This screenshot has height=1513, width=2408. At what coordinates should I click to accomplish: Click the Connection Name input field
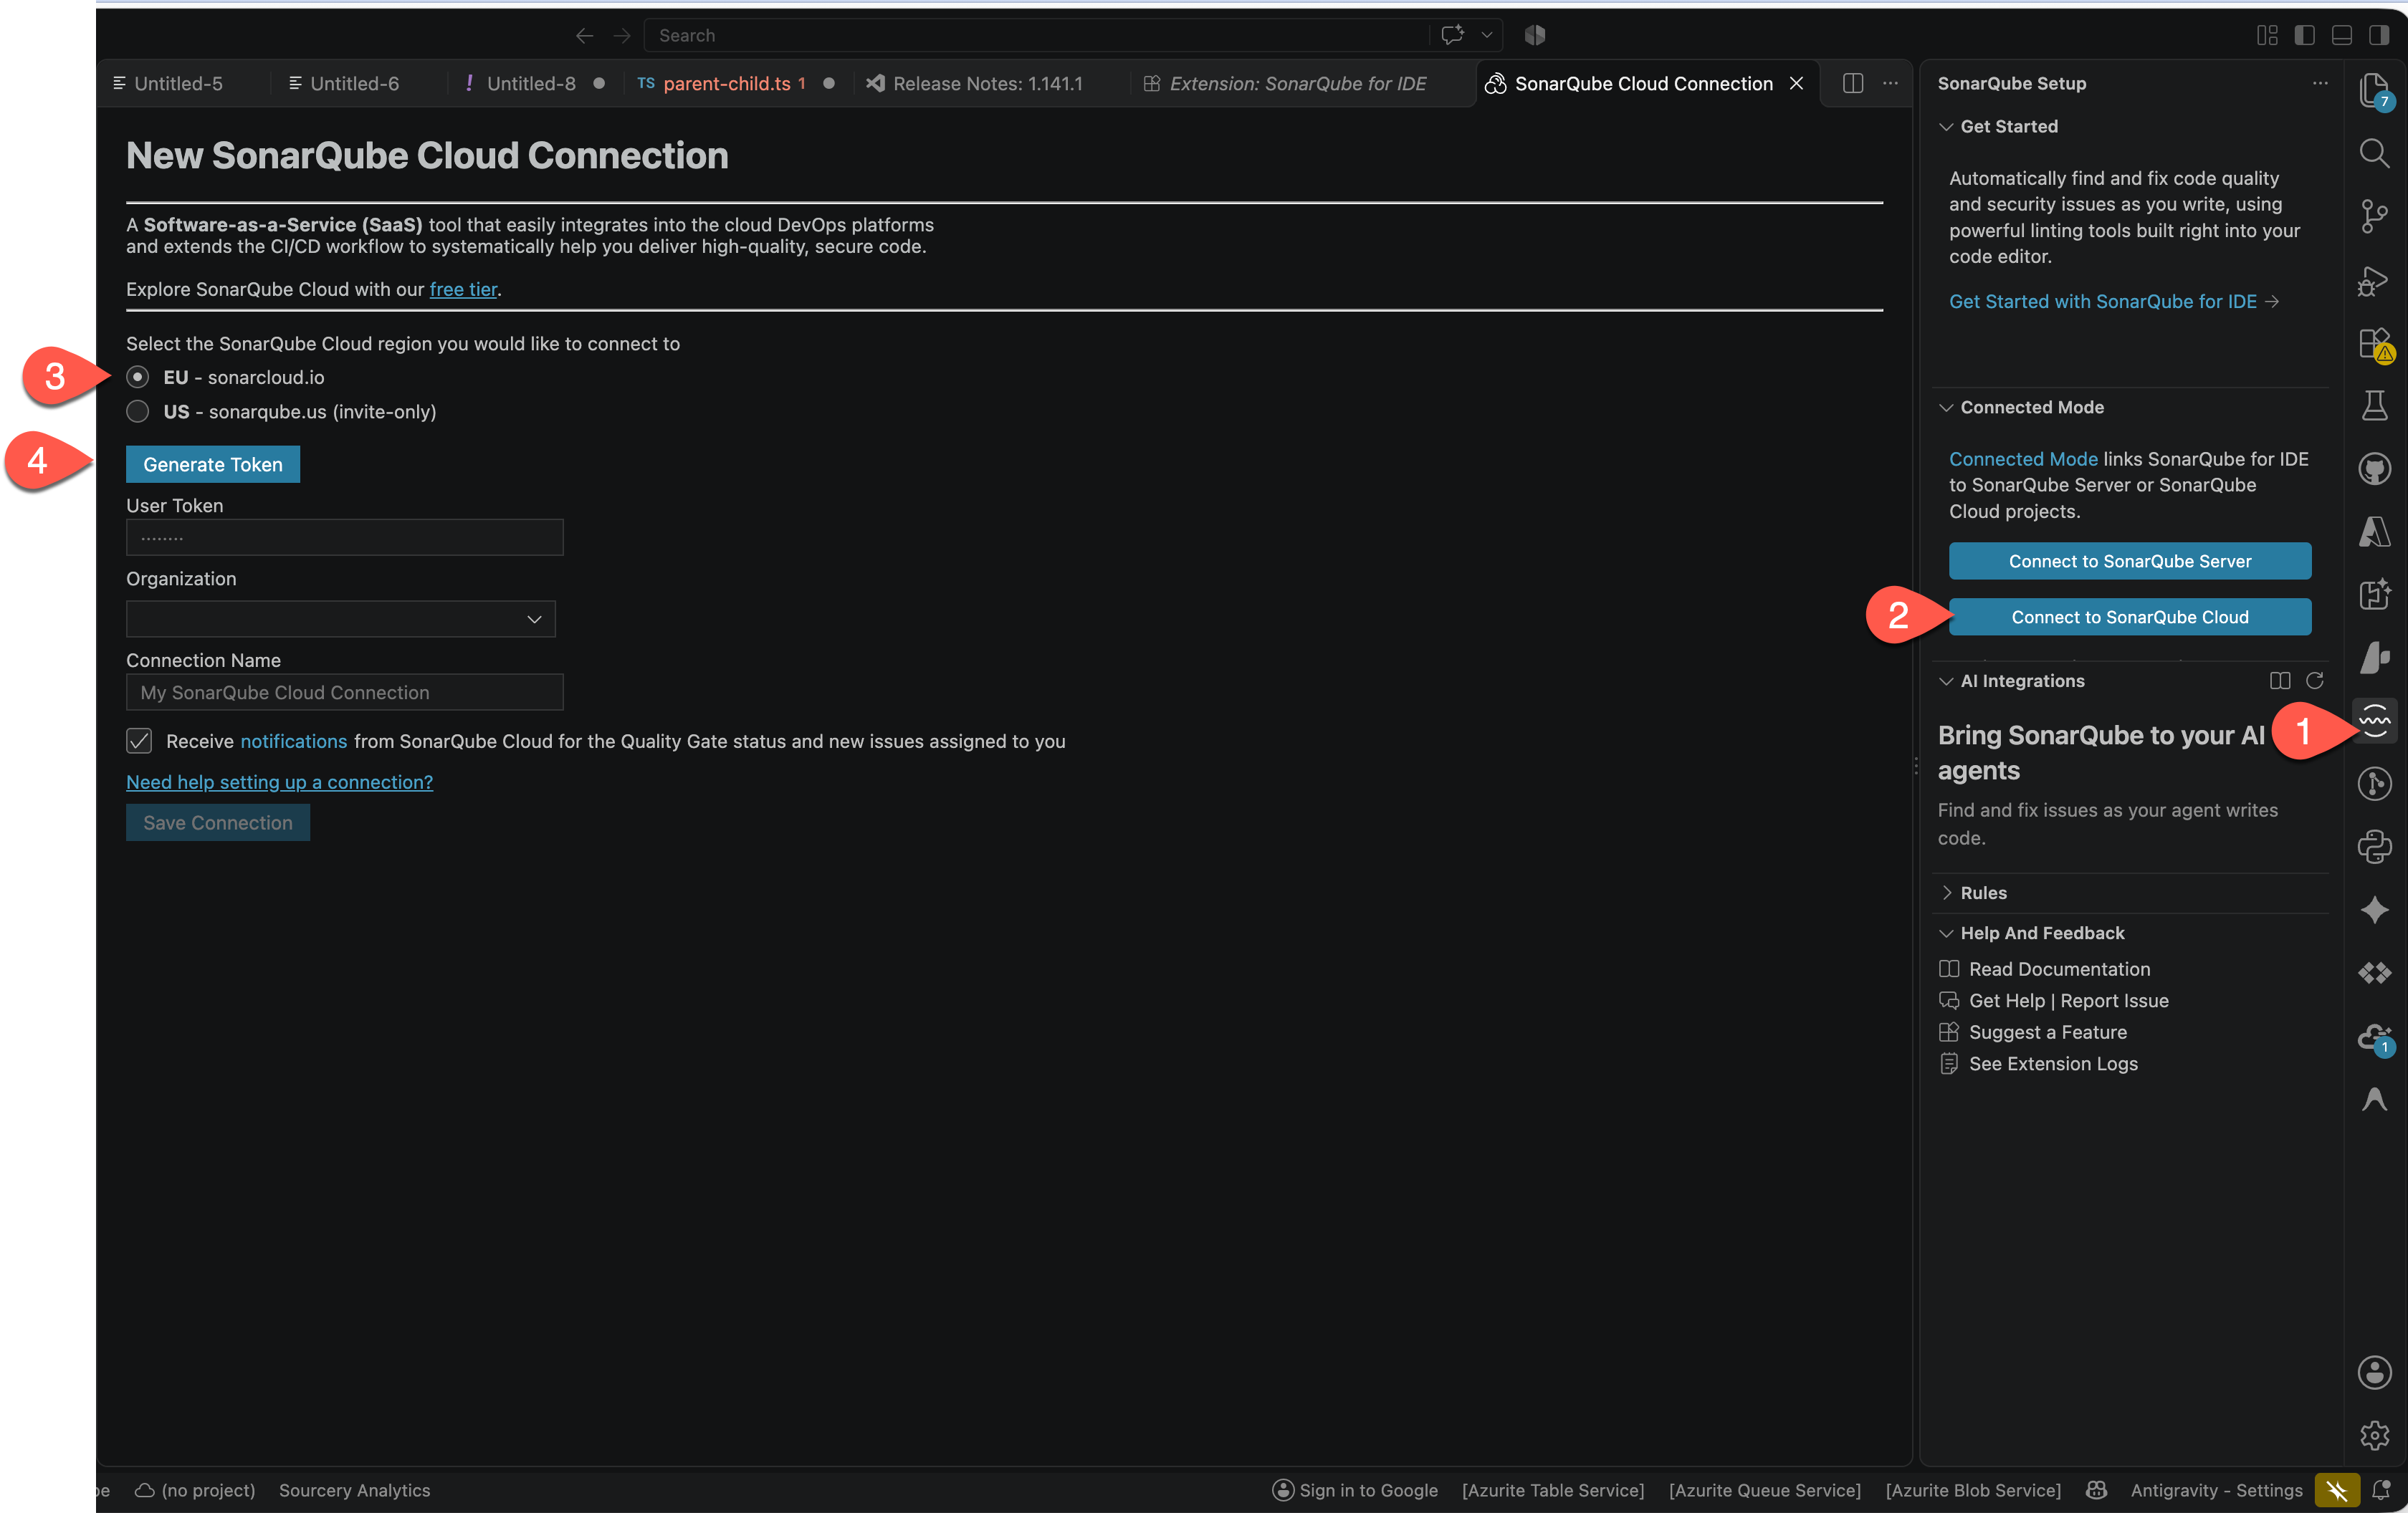pyautogui.click(x=345, y=691)
